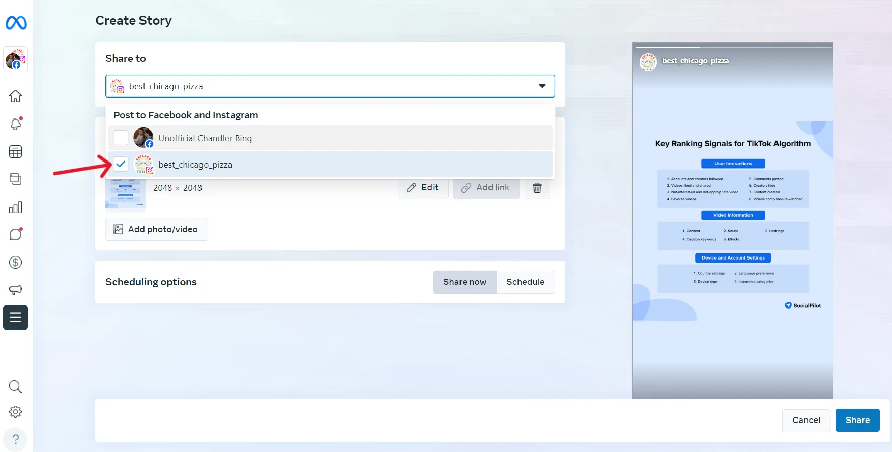Click the Meta logo icon
Screen dimensions: 892x452
[16, 23]
